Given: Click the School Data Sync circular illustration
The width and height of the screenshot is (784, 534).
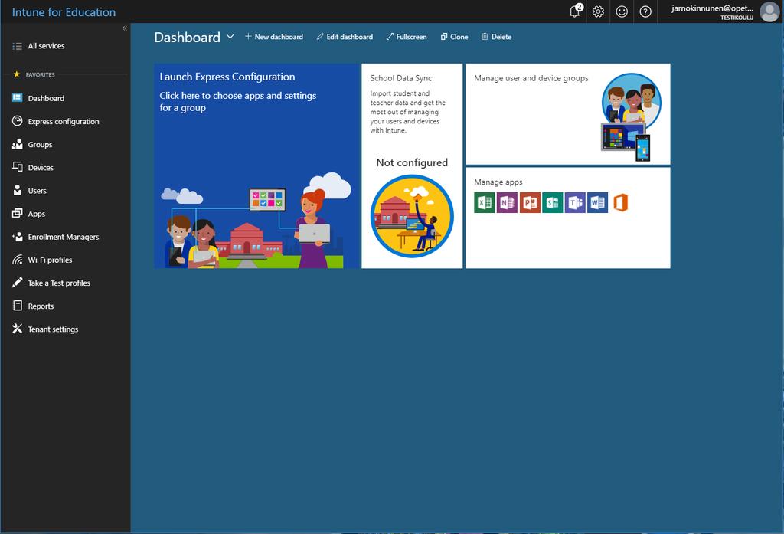Looking at the screenshot, I should [412, 216].
